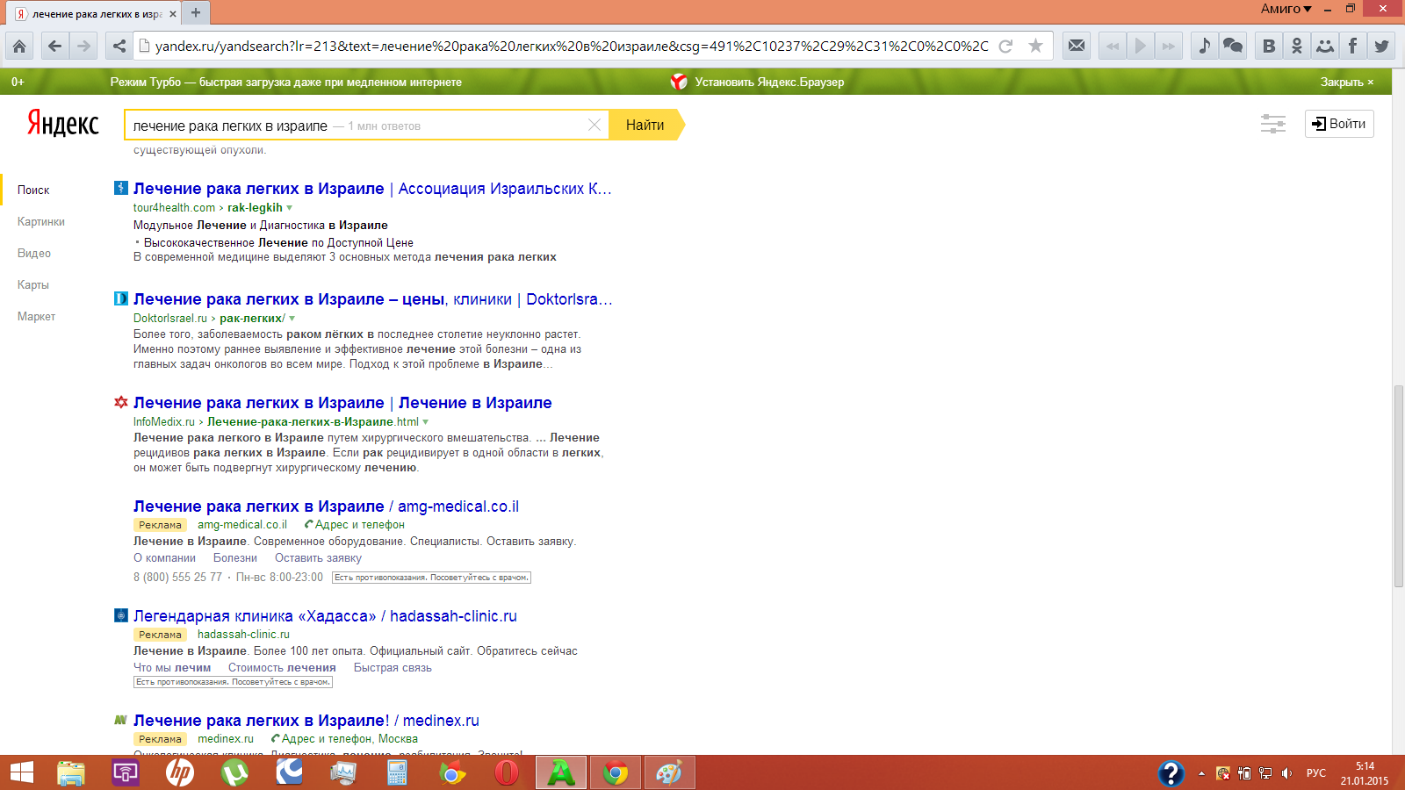The image size is (1405, 790).
Task: Navigate back one page
Action: (54, 46)
